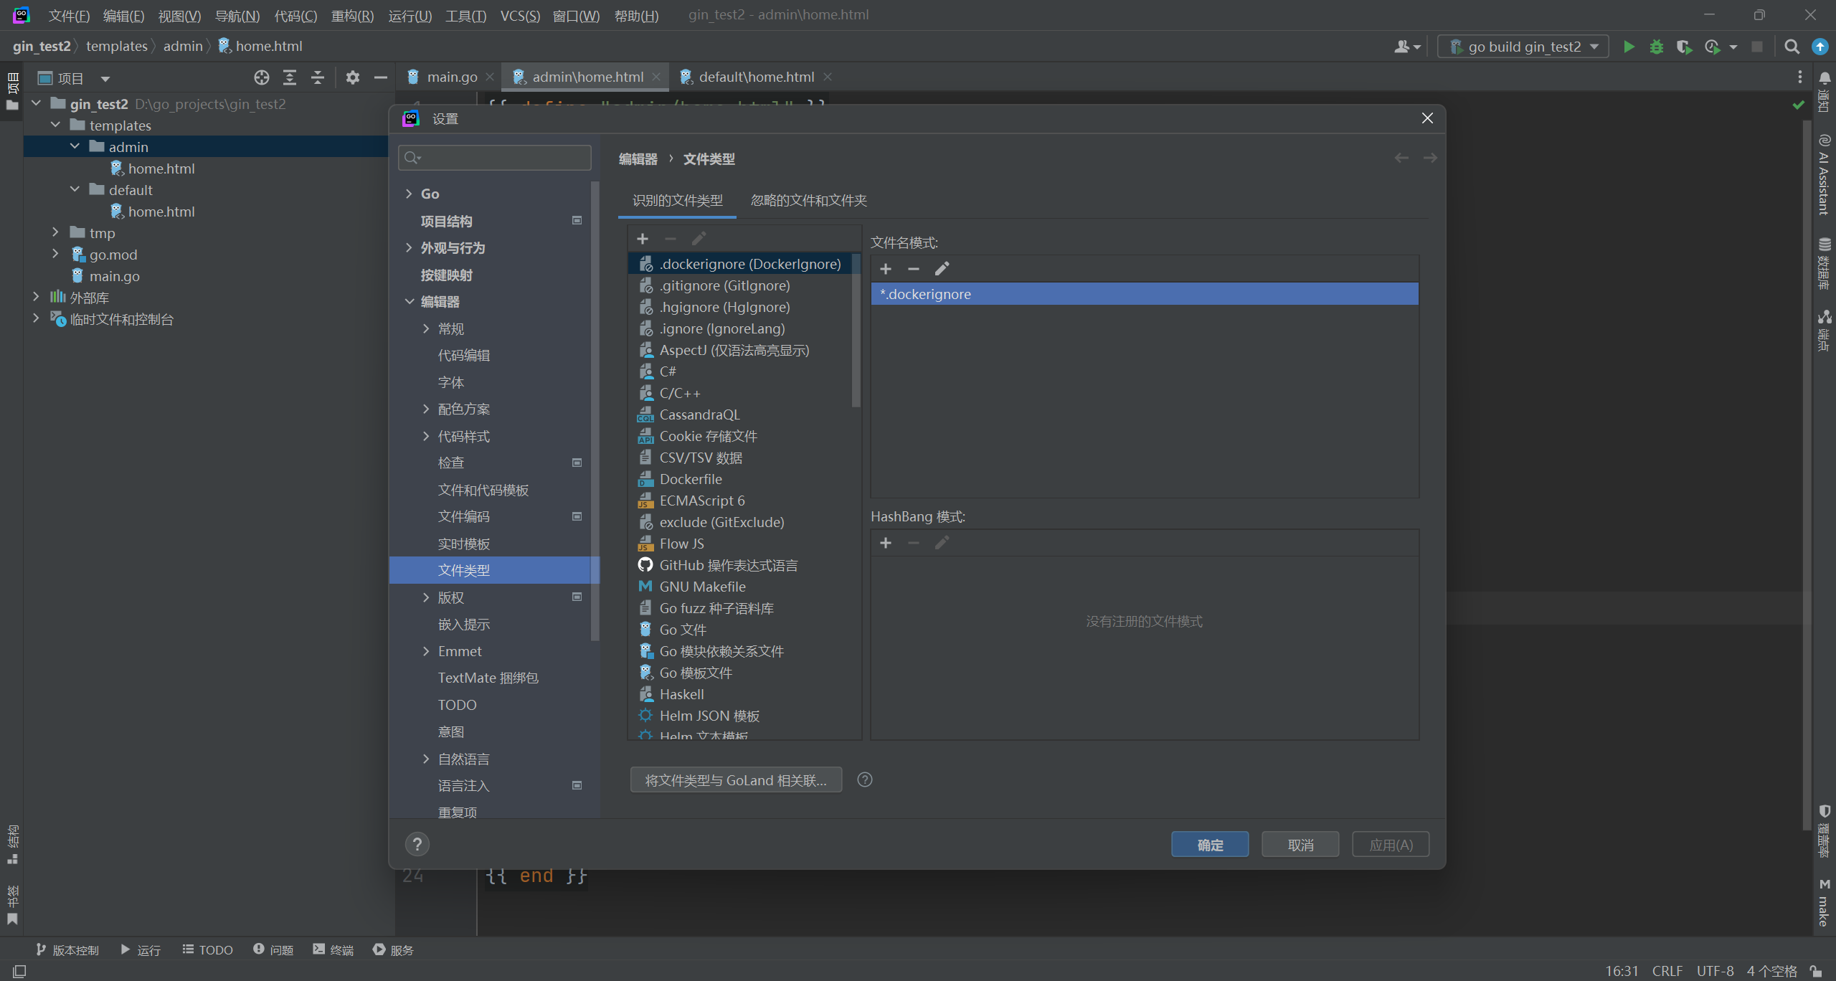Image resolution: width=1836 pixels, height=981 pixels.
Task: Open the AI Assistant side panel
Action: tap(1824, 174)
